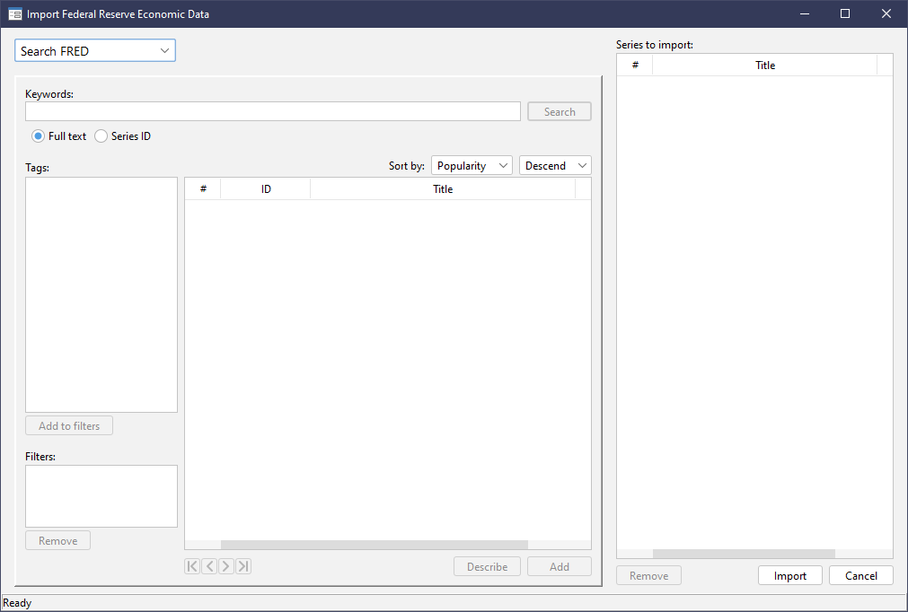The width and height of the screenshot is (908, 612).
Task: Click Remove button under Filters
Action: (x=57, y=540)
